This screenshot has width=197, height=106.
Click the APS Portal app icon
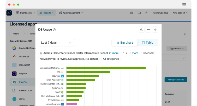14,56
